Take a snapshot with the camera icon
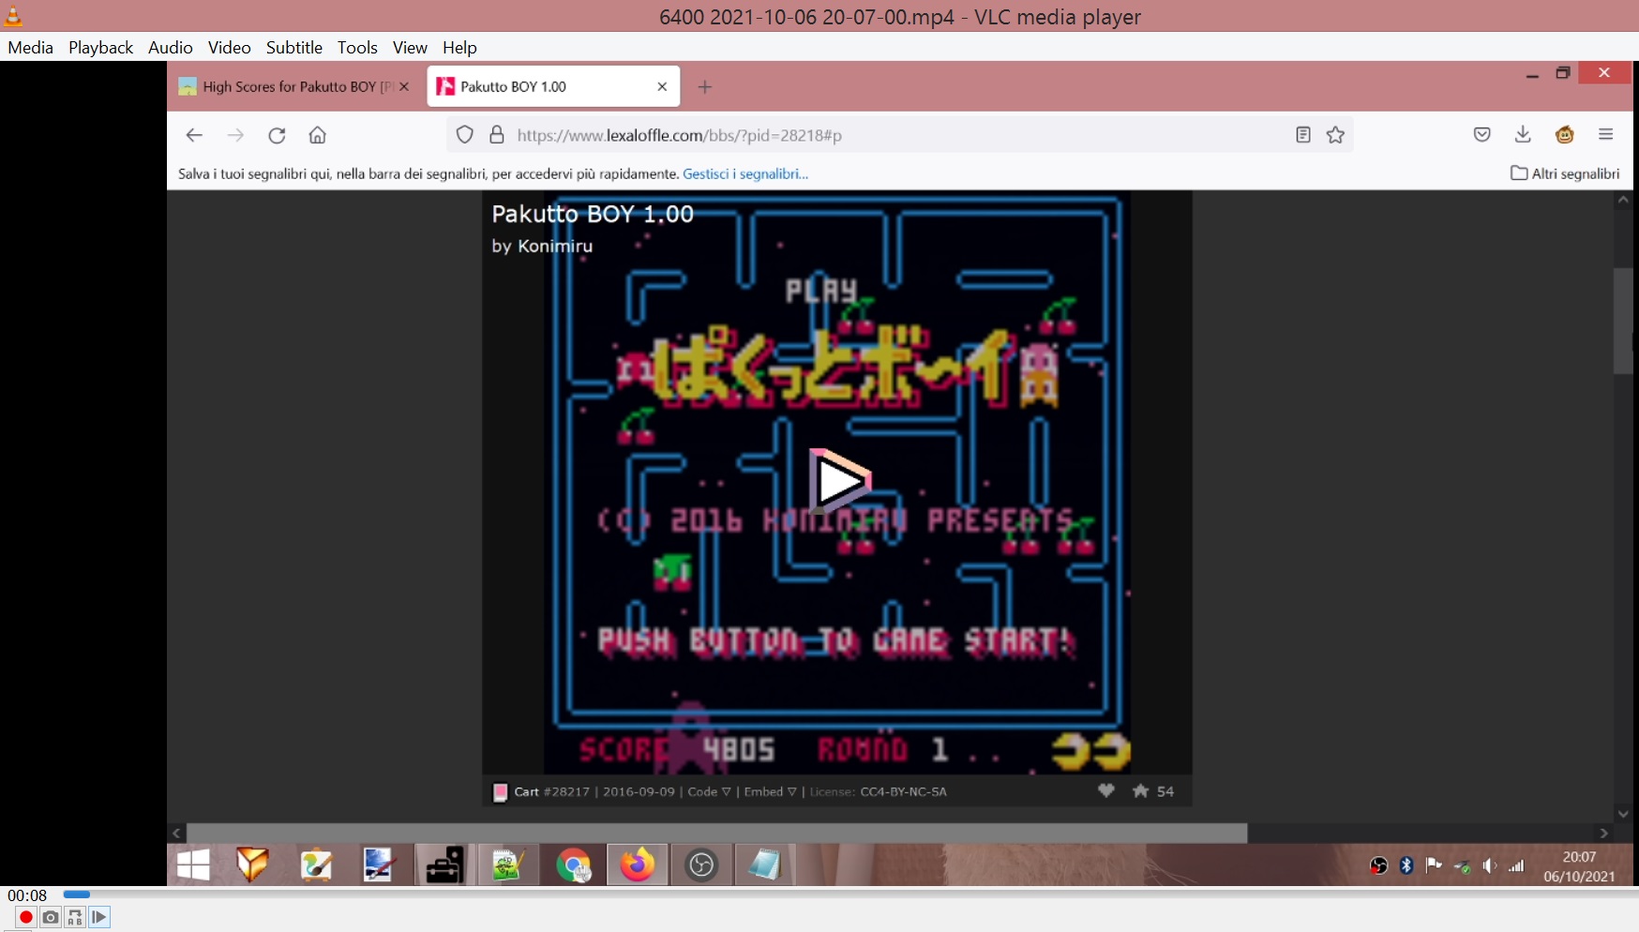Screen dimensions: 1639x932 click(x=51, y=917)
